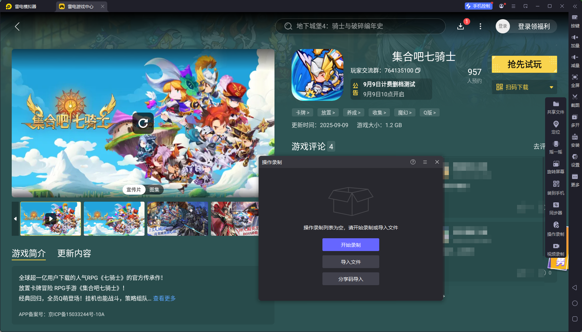Click Android home circle in sidebar
The image size is (582, 332).
[575, 303]
